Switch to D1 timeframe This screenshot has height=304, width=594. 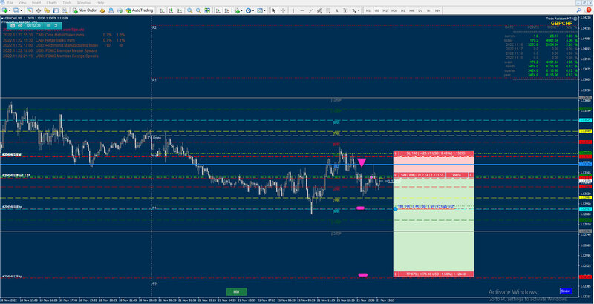[420, 10]
